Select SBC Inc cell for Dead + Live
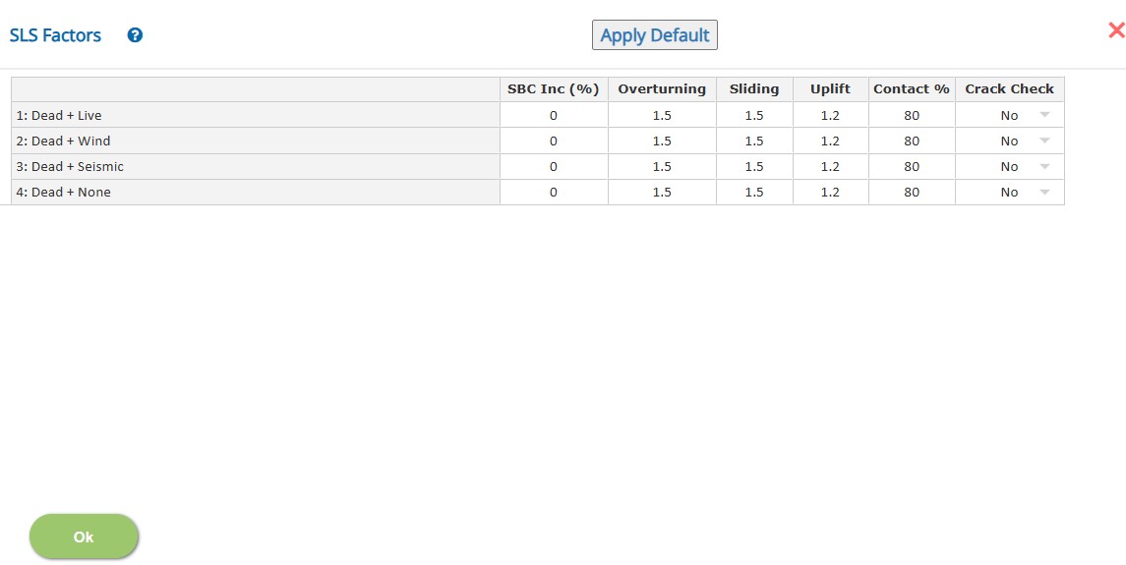1126x565 pixels. (554, 115)
